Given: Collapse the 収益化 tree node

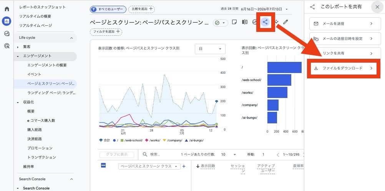Looking at the screenshot, I should pyautogui.click(x=18, y=102).
